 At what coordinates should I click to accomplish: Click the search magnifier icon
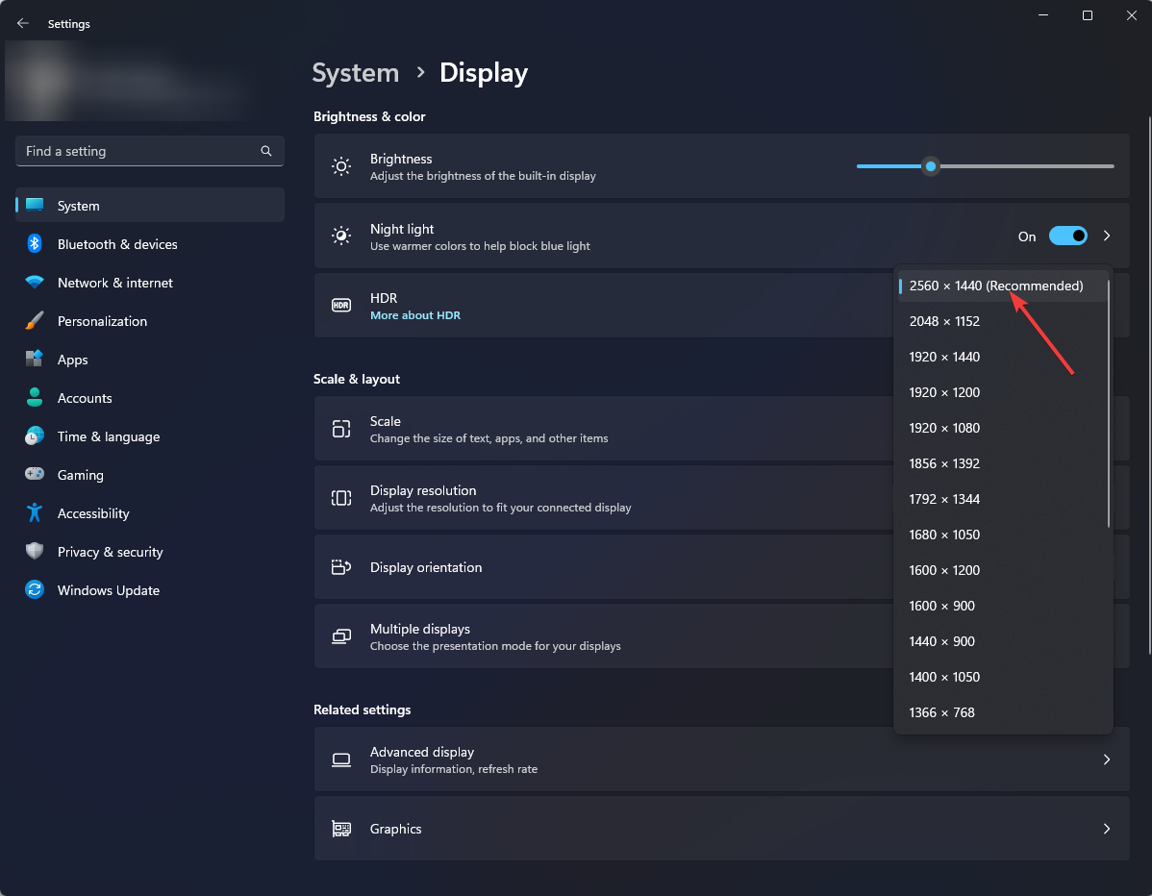pyautogui.click(x=266, y=151)
